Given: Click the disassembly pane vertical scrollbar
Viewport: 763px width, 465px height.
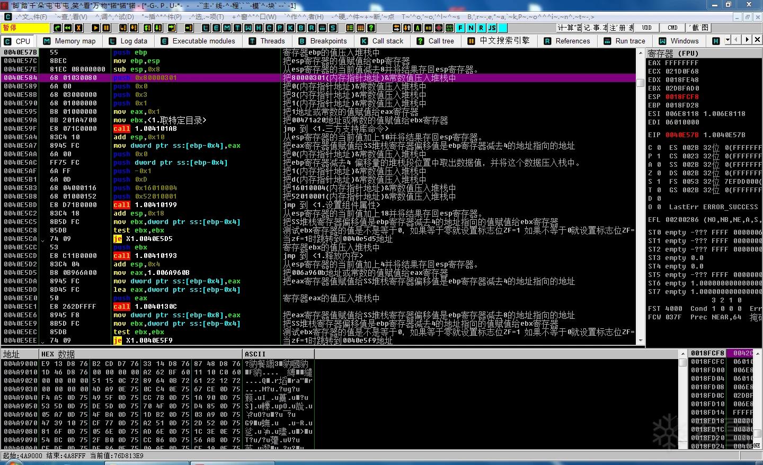Looking at the screenshot, I should 641,196.
